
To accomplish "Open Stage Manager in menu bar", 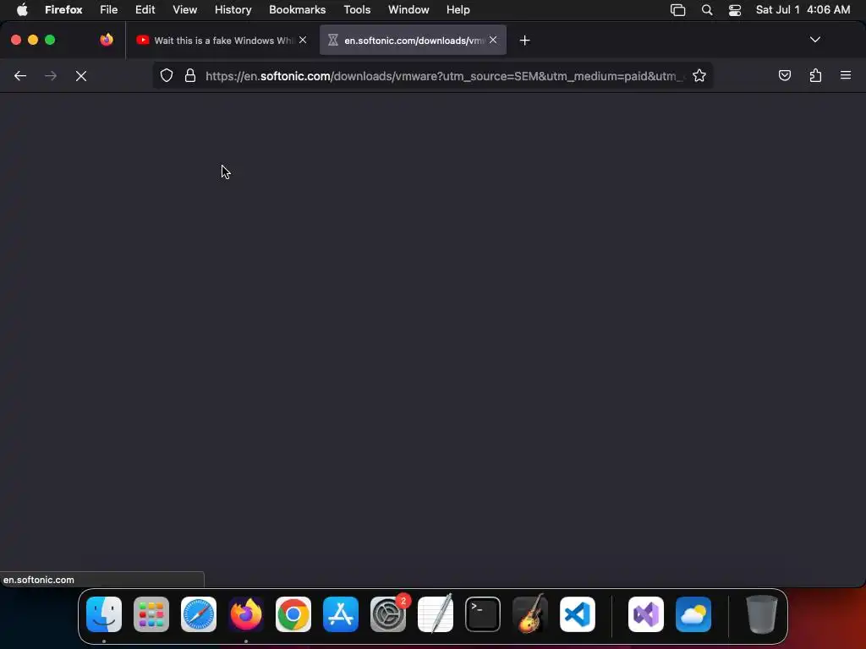I will click(677, 9).
